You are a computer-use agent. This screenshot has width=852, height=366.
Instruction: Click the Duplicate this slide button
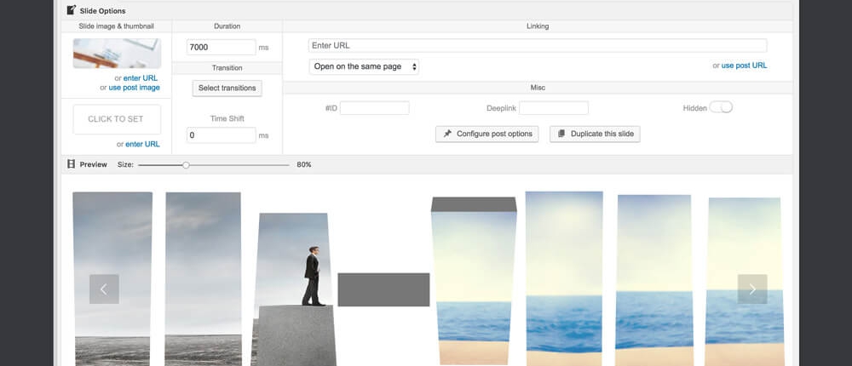595,134
